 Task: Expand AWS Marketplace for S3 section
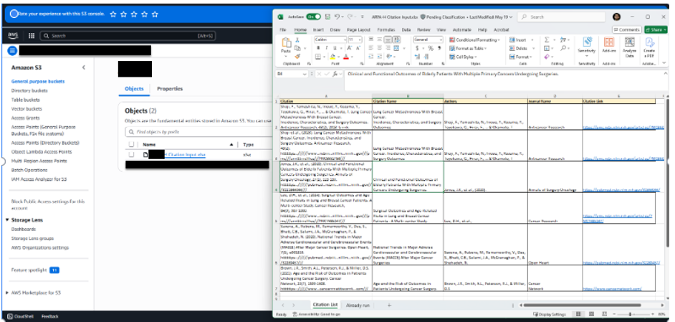pyautogui.click(x=7, y=293)
